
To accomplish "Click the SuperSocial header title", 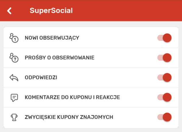I will 51,11.
